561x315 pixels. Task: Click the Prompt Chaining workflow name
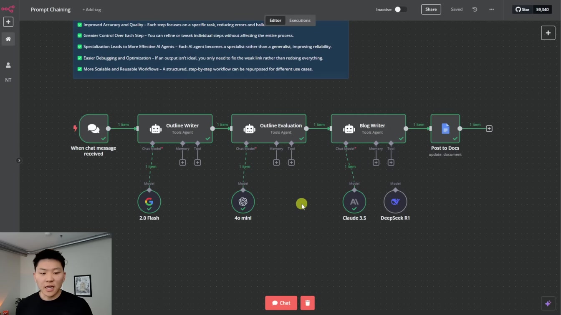point(51,10)
